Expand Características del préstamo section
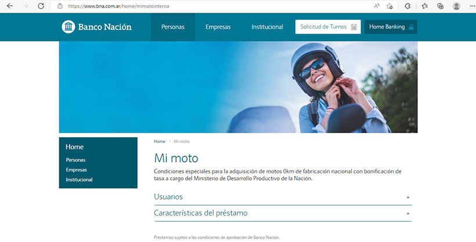The image size is (476, 242). pos(283,213)
